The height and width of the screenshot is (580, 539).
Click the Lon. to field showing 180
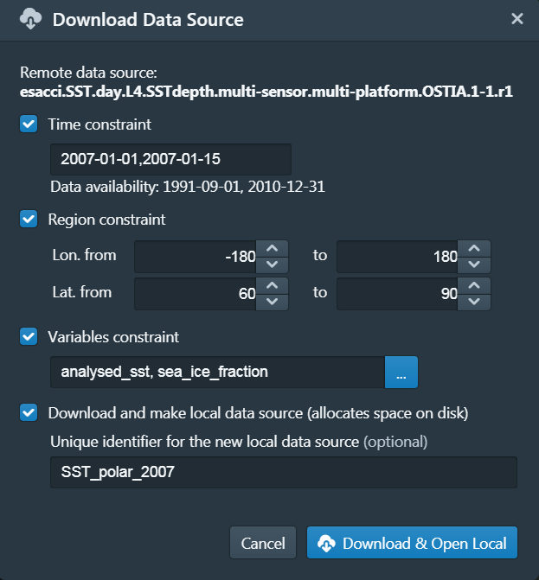397,257
